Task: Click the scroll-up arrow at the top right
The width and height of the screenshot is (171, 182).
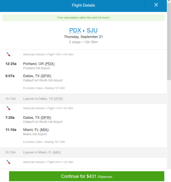Action: click(169, 1)
